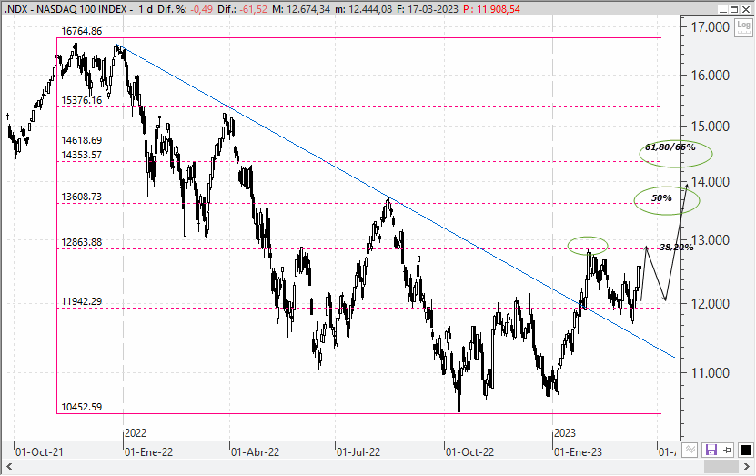Open the black background color swatch
The height and width of the screenshot is (476, 756).
click(x=745, y=451)
